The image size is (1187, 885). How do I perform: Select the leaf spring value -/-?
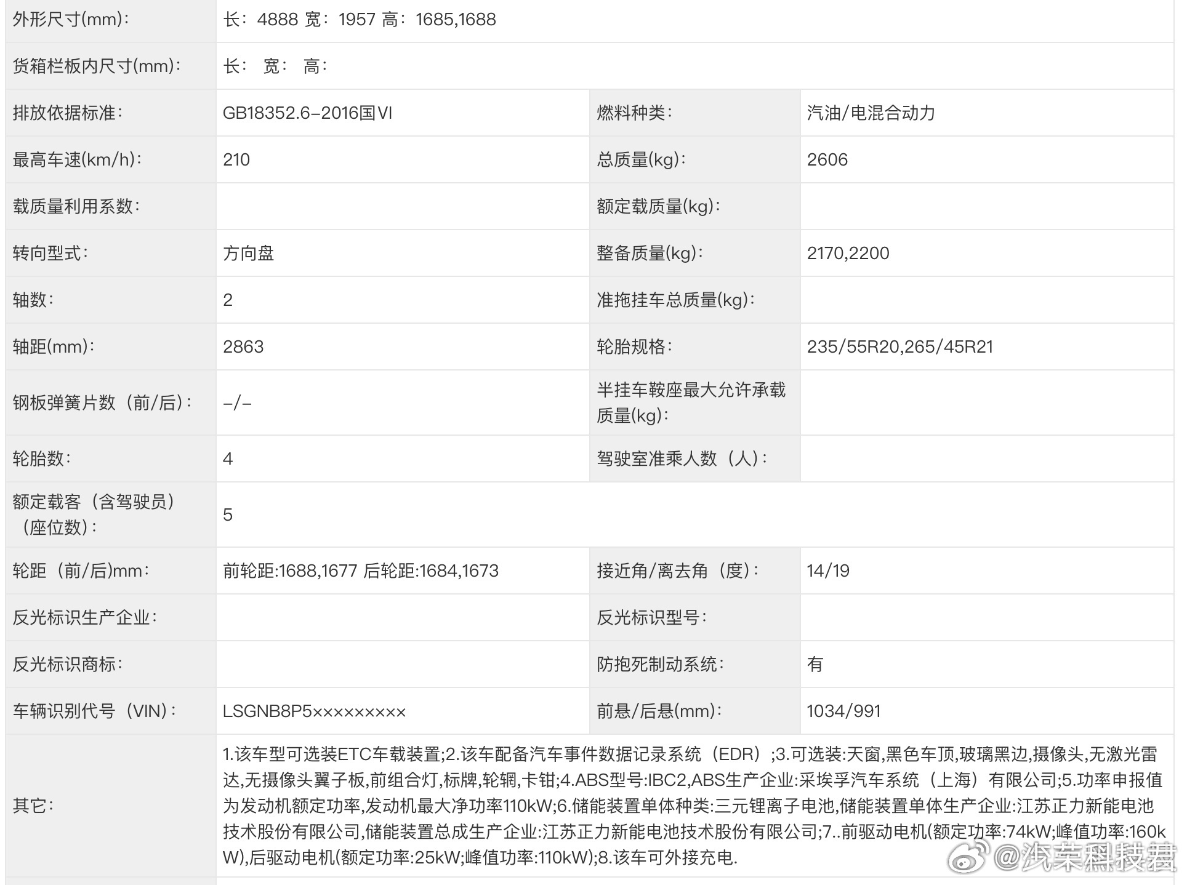238,403
